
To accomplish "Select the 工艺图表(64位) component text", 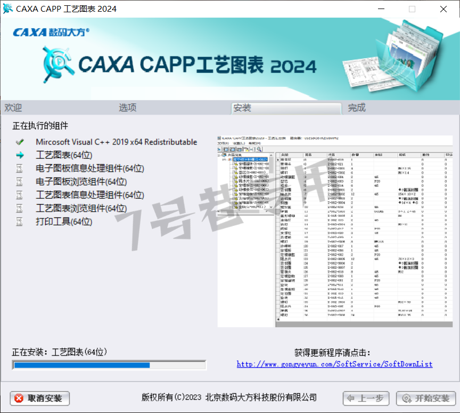I will tap(64, 155).
